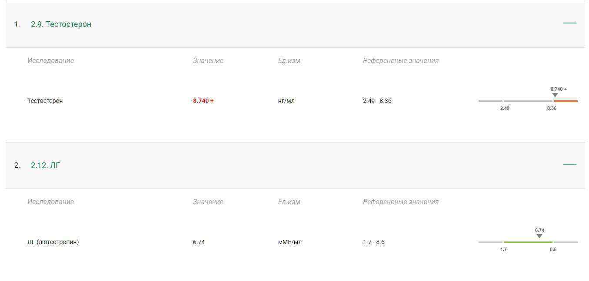Open the "2.12. ЛГ" section title

tap(45, 165)
